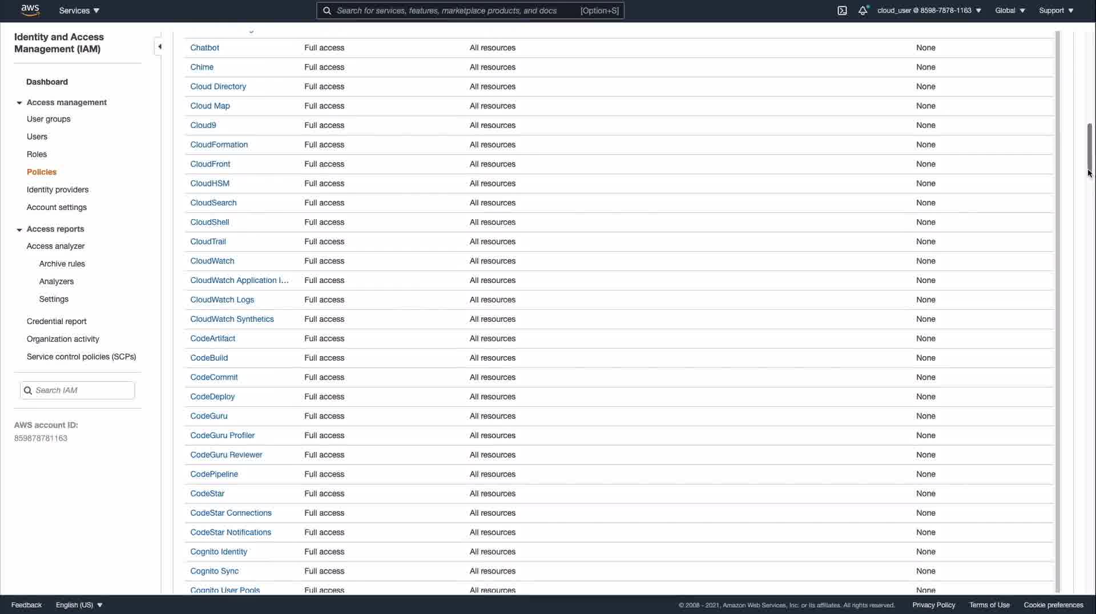Open Roles in the sidebar
This screenshot has height=614, width=1096.
[37, 154]
